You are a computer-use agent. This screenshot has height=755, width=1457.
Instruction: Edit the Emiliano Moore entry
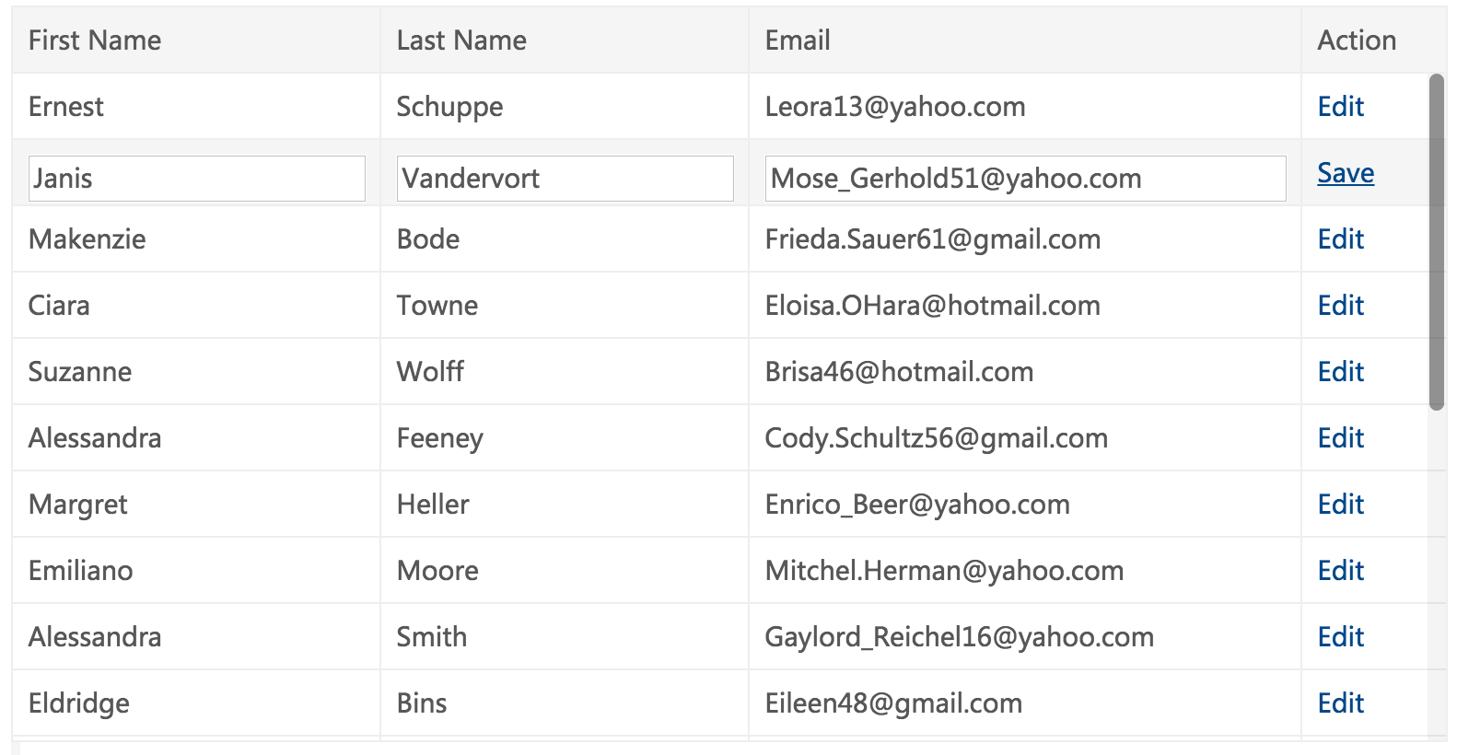(x=1340, y=571)
